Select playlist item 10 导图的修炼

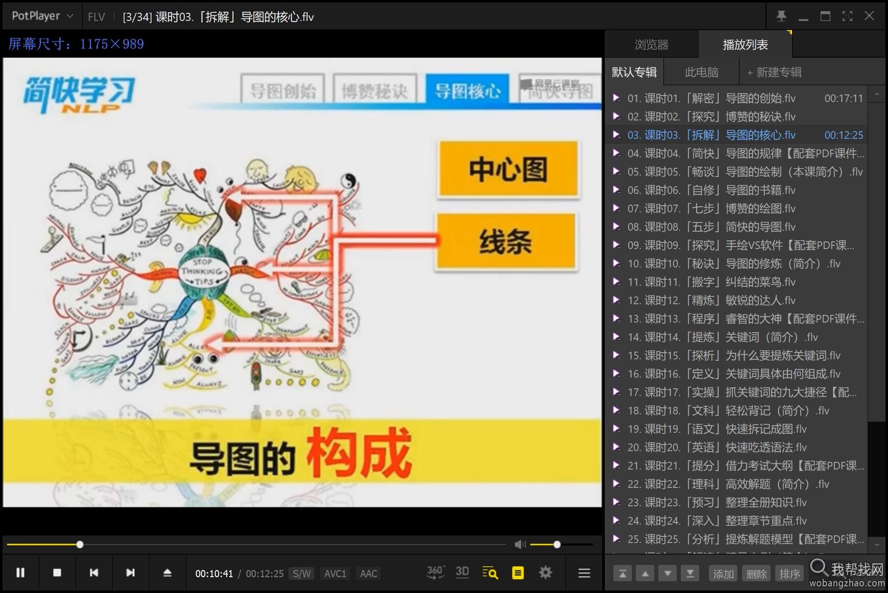coord(737,263)
